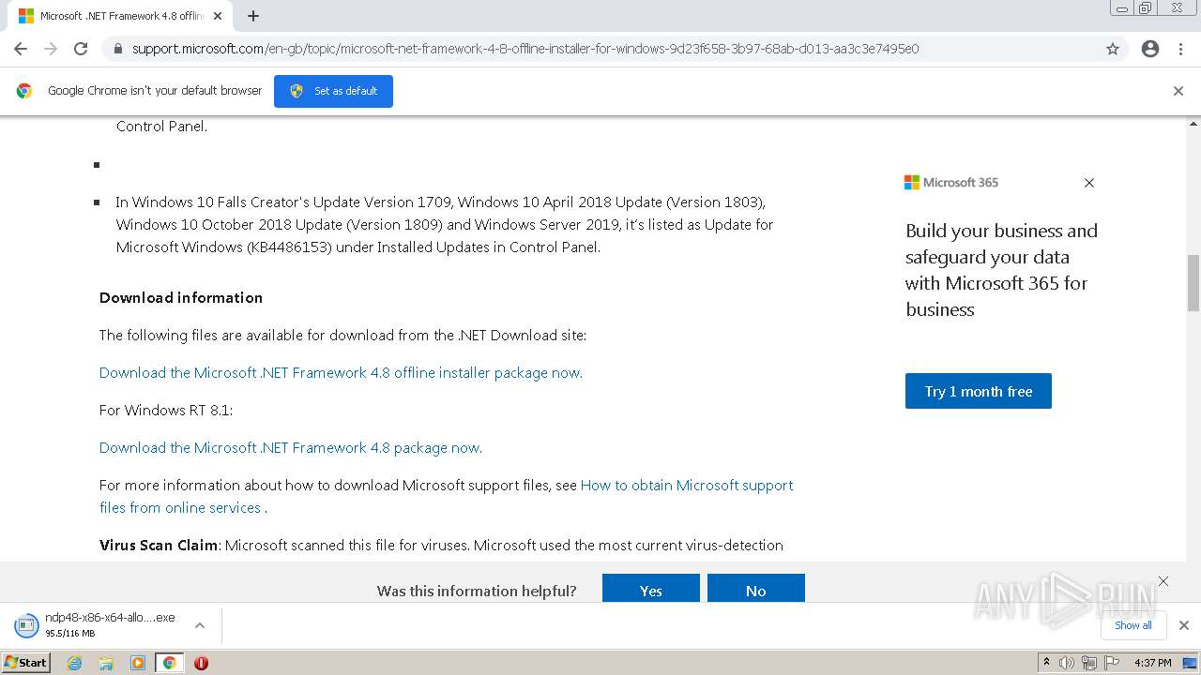Show hidden system tray icons

[1046, 663]
